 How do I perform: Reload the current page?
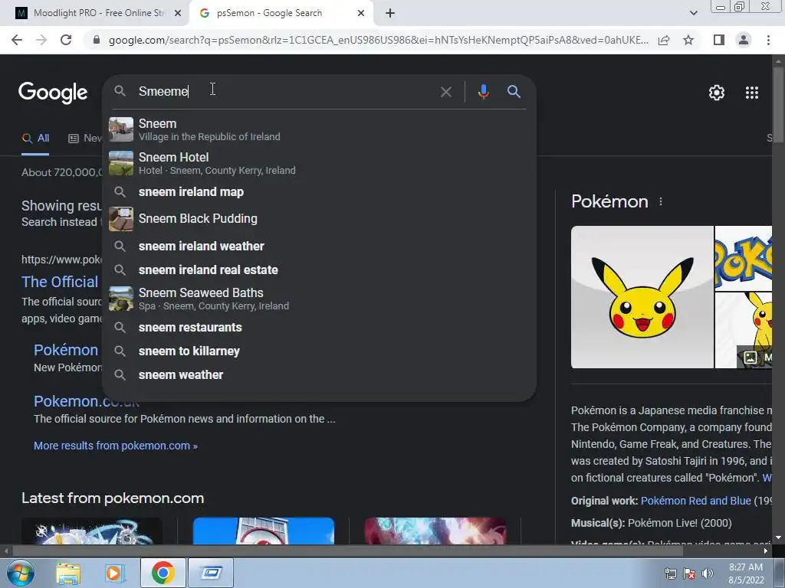click(66, 40)
